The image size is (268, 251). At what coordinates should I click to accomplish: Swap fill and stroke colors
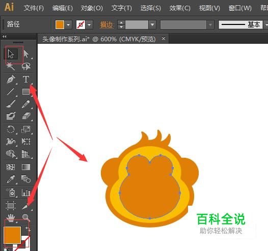click(28, 229)
